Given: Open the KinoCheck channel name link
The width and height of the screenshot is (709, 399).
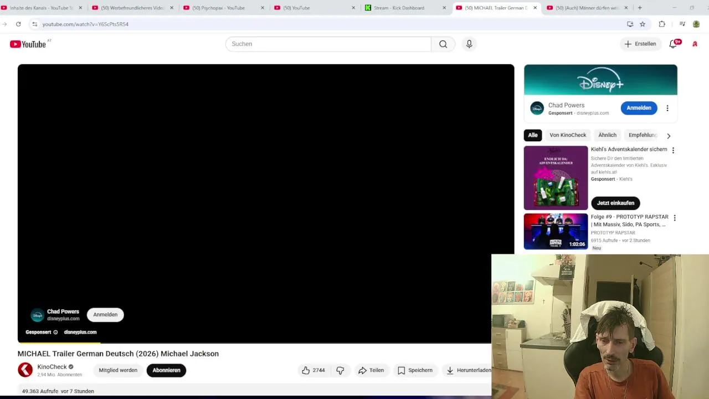Looking at the screenshot, I should point(52,367).
